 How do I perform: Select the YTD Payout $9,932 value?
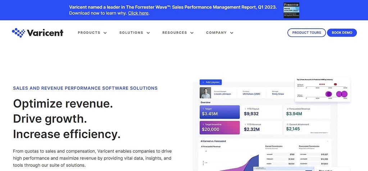251,114
